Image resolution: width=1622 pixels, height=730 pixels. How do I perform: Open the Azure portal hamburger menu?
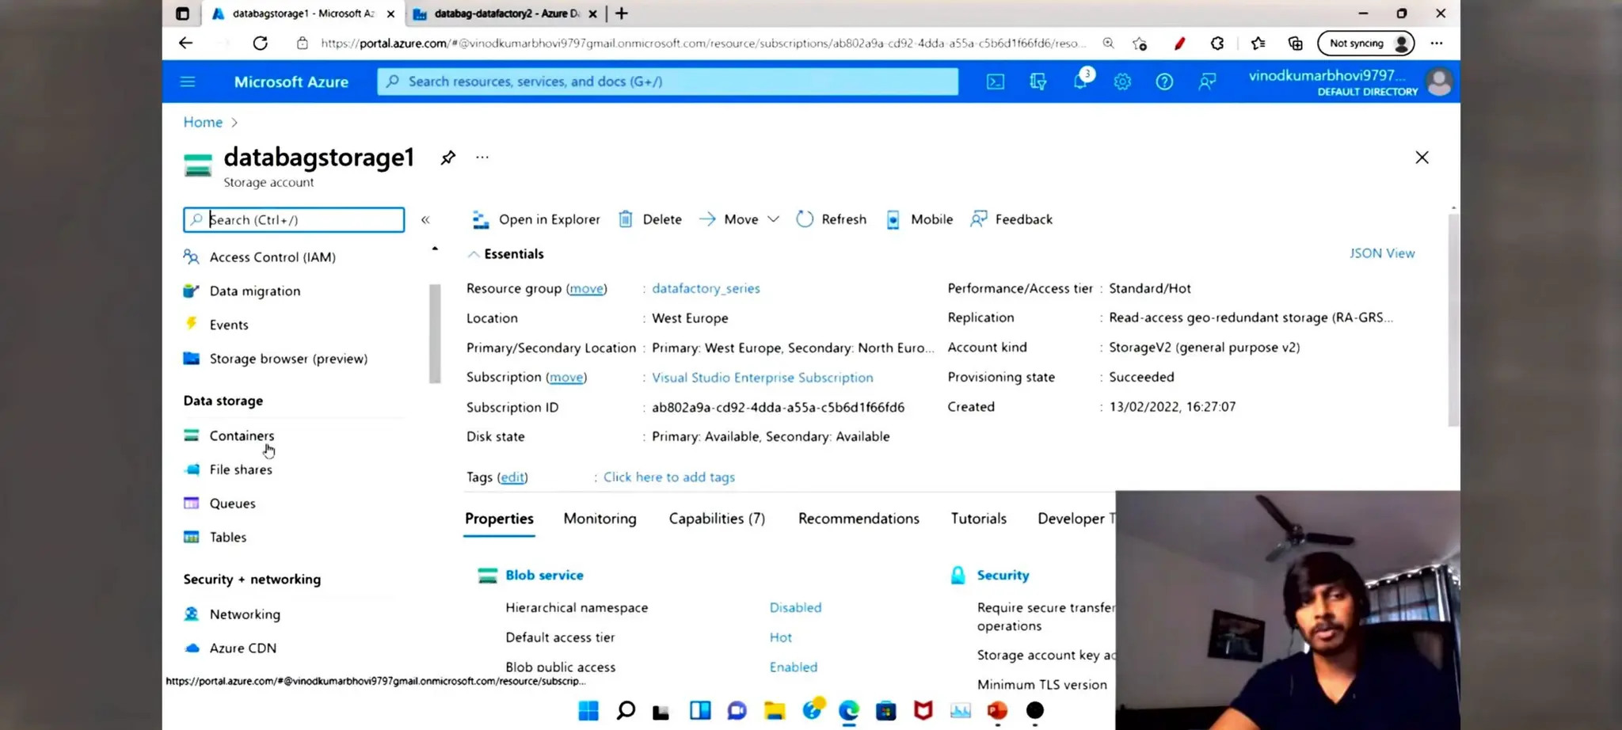[188, 82]
